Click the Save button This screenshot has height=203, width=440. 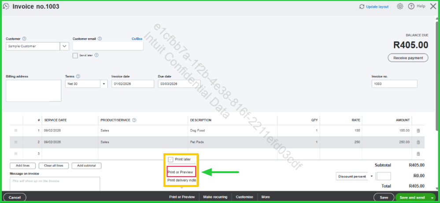(384, 197)
